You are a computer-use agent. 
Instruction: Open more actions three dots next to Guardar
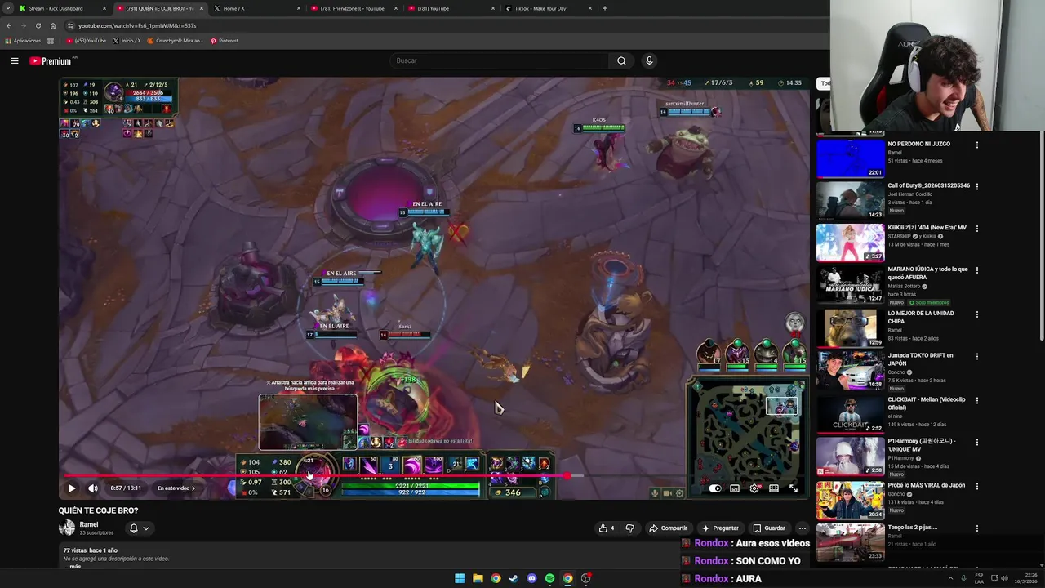click(x=802, y=528)
